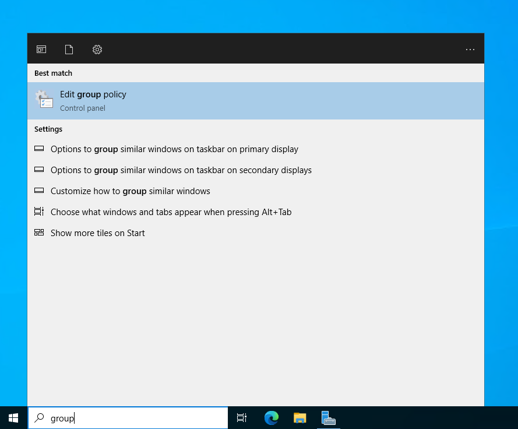Screen dimensions: 518x429
Task: Click the search magnifier icon
Action: [x=38, y=418]
